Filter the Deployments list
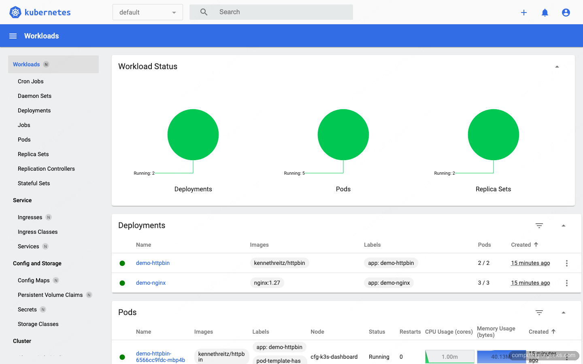 coord(539,226)
